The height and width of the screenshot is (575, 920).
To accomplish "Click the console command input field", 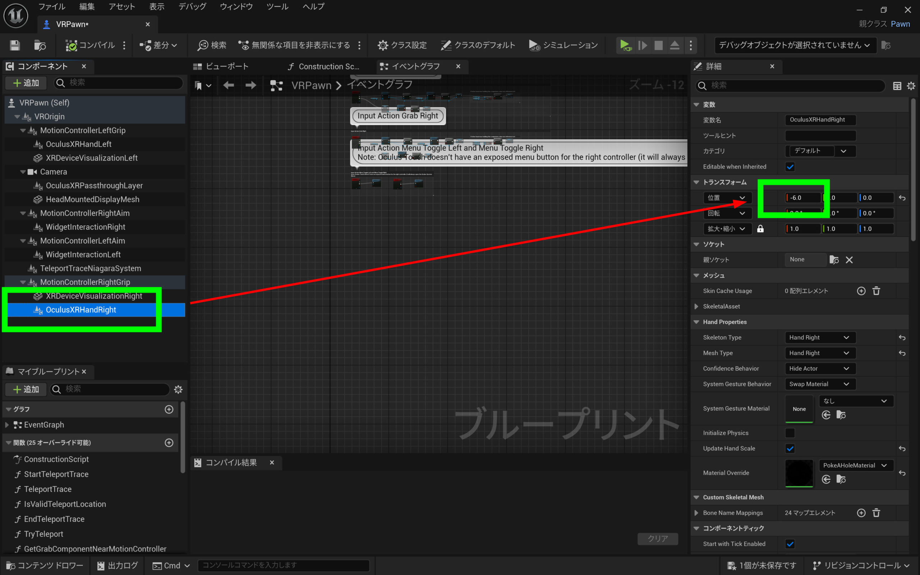I will point(283,566).
